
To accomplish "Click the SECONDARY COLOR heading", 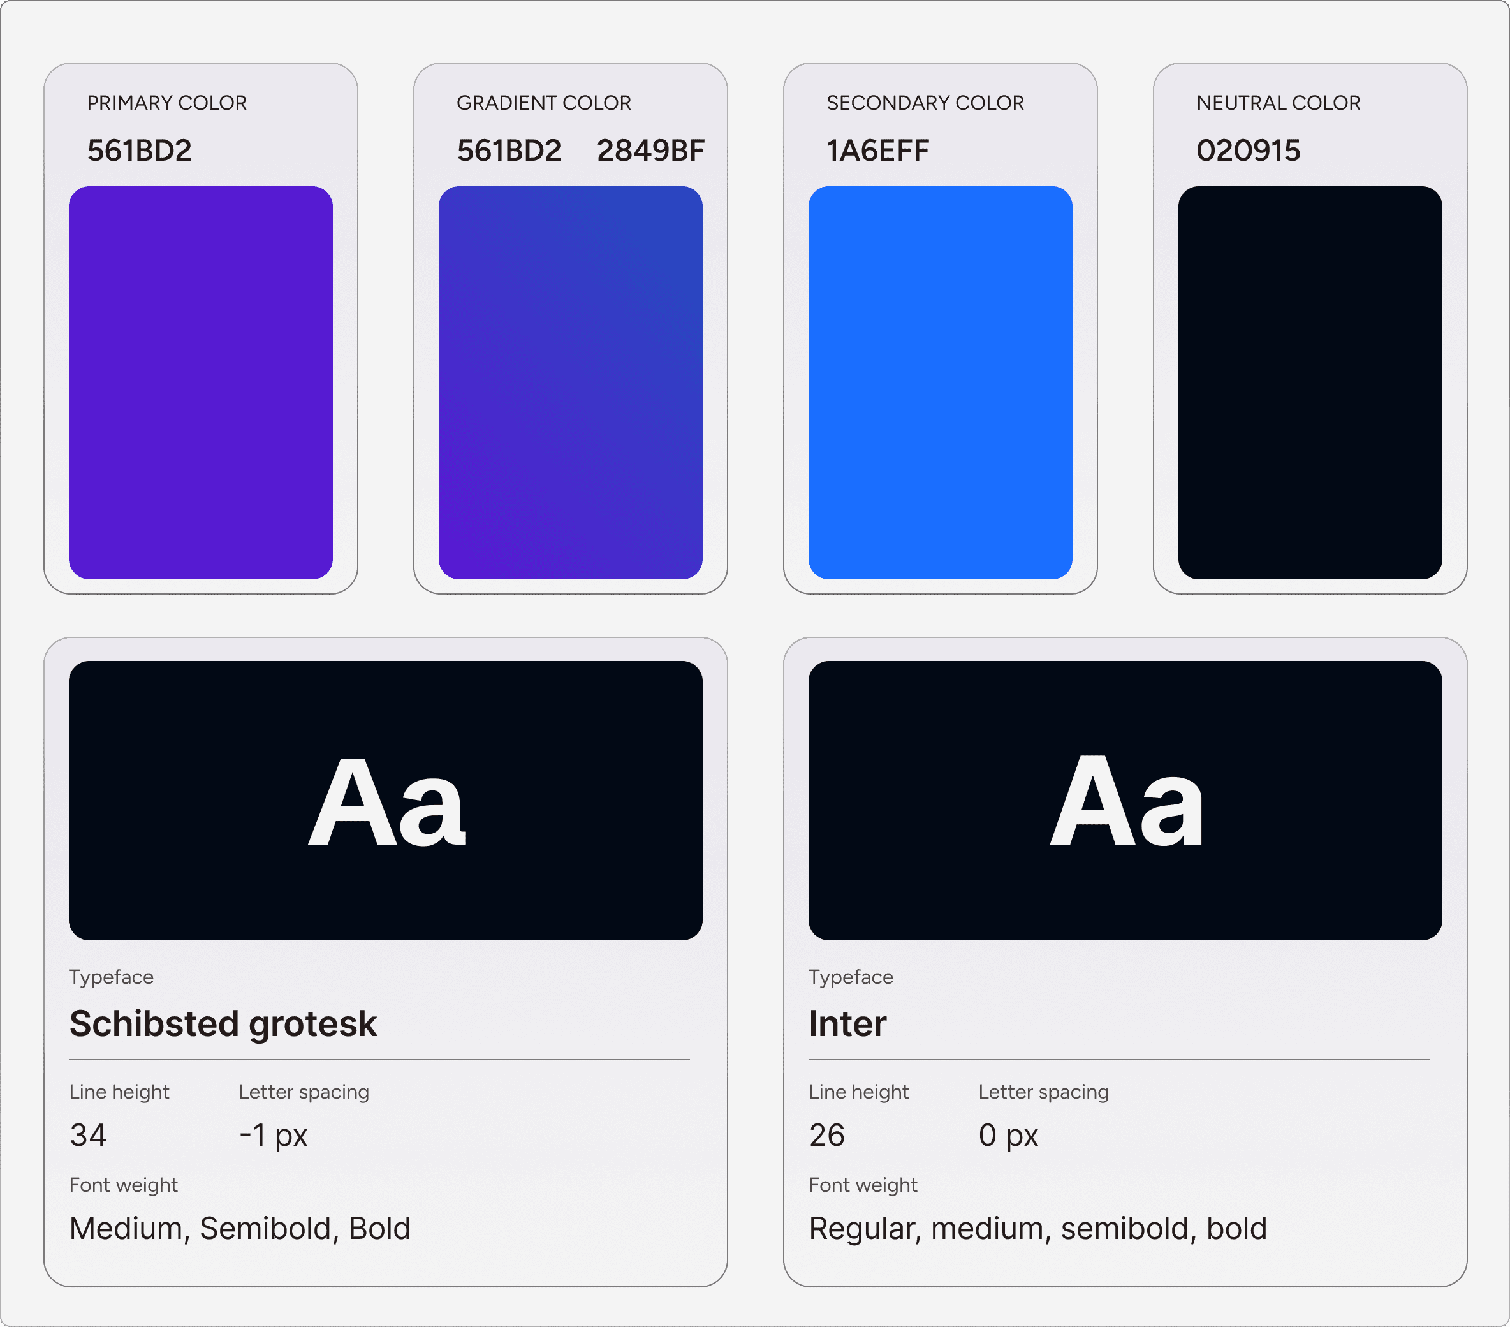I will pyautogui.click(x=926, y=103).
